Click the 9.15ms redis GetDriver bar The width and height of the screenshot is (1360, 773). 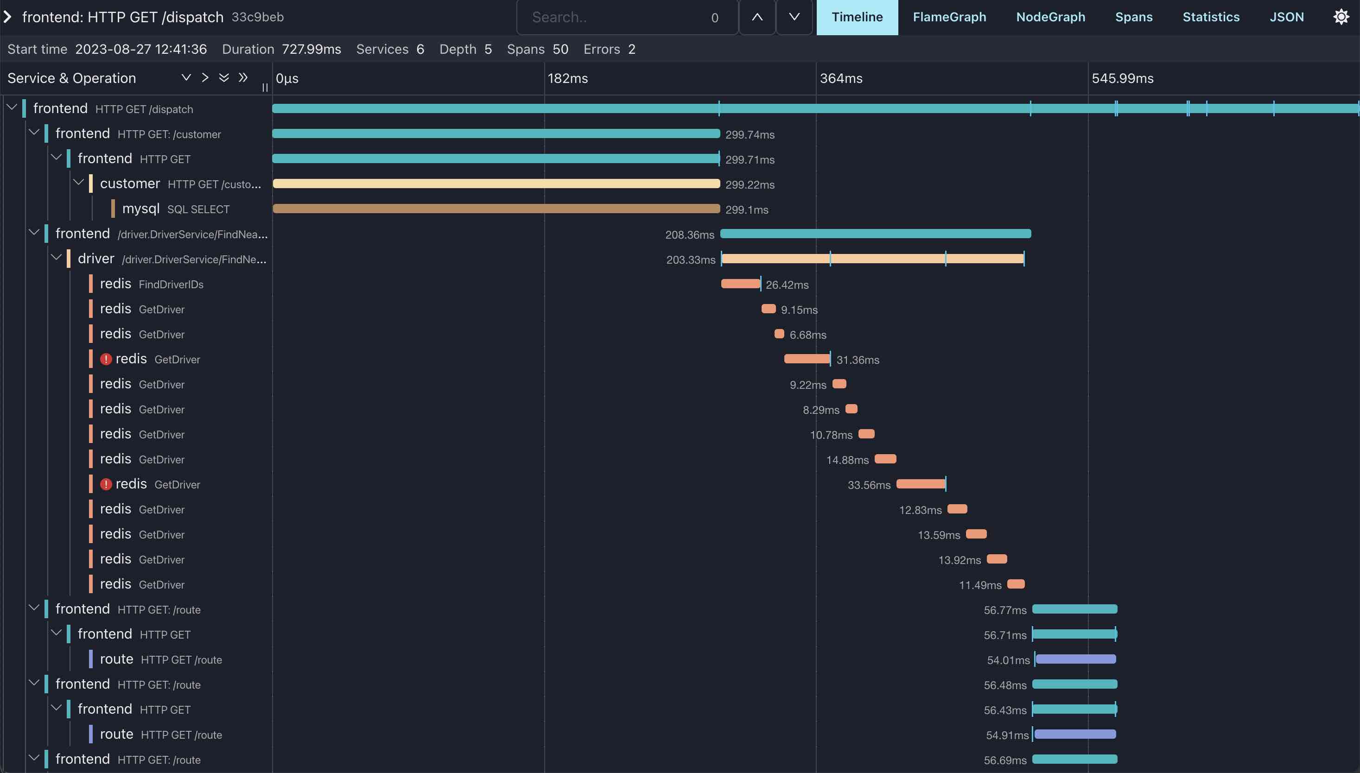click(769, 309)
